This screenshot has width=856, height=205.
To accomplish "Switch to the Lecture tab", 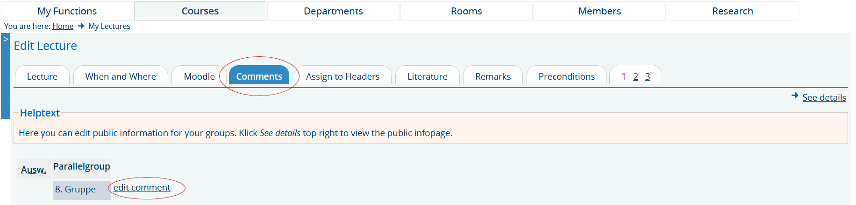I will [42, 76].
